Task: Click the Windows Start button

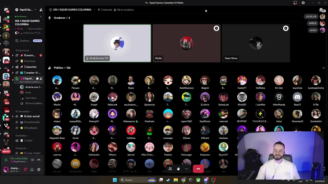Action: point(115,180)
